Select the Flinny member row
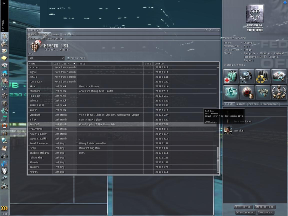288x216 pixels. (122, 148)
